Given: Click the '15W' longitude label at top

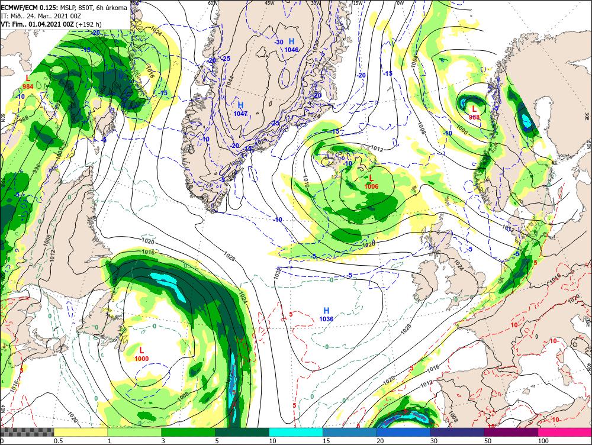Looking at the screenshot, I should pyautogui.click(x=358, y=3).
